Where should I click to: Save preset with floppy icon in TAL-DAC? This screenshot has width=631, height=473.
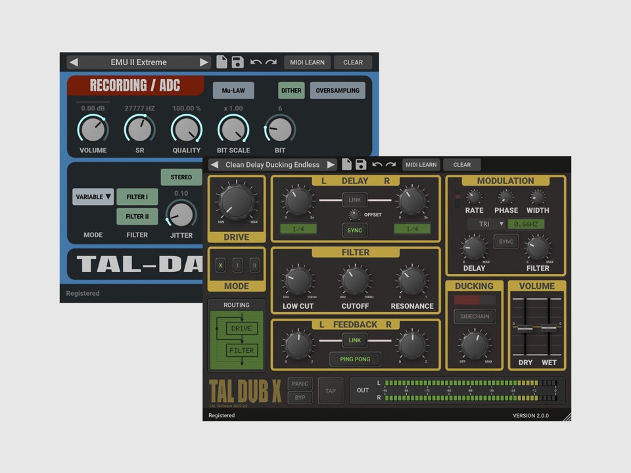pos(237,62)
